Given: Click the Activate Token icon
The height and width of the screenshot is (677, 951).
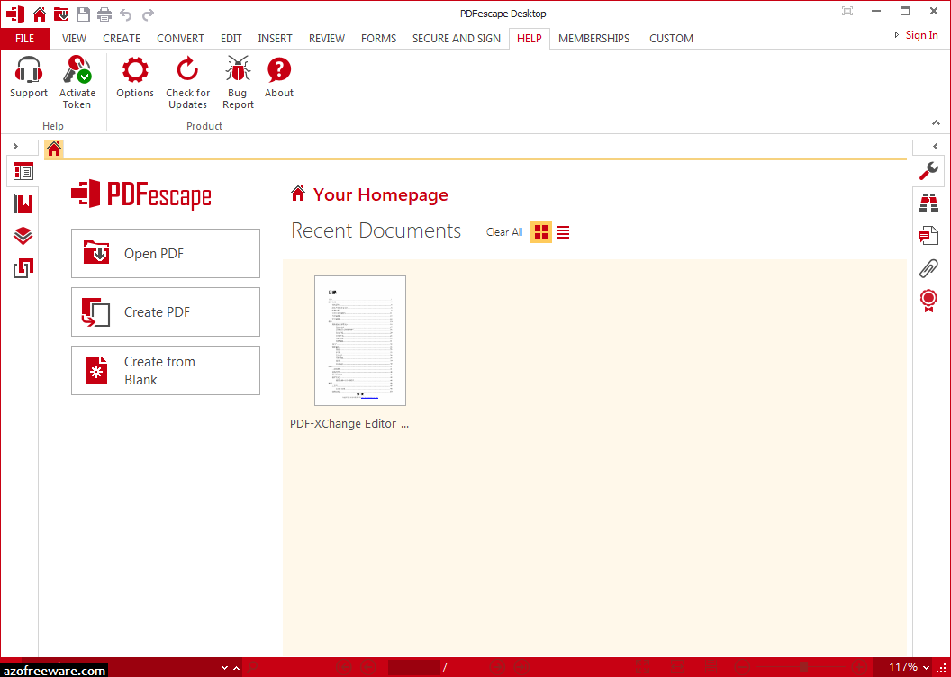Looking at the screenshot, I should (77, 69).
